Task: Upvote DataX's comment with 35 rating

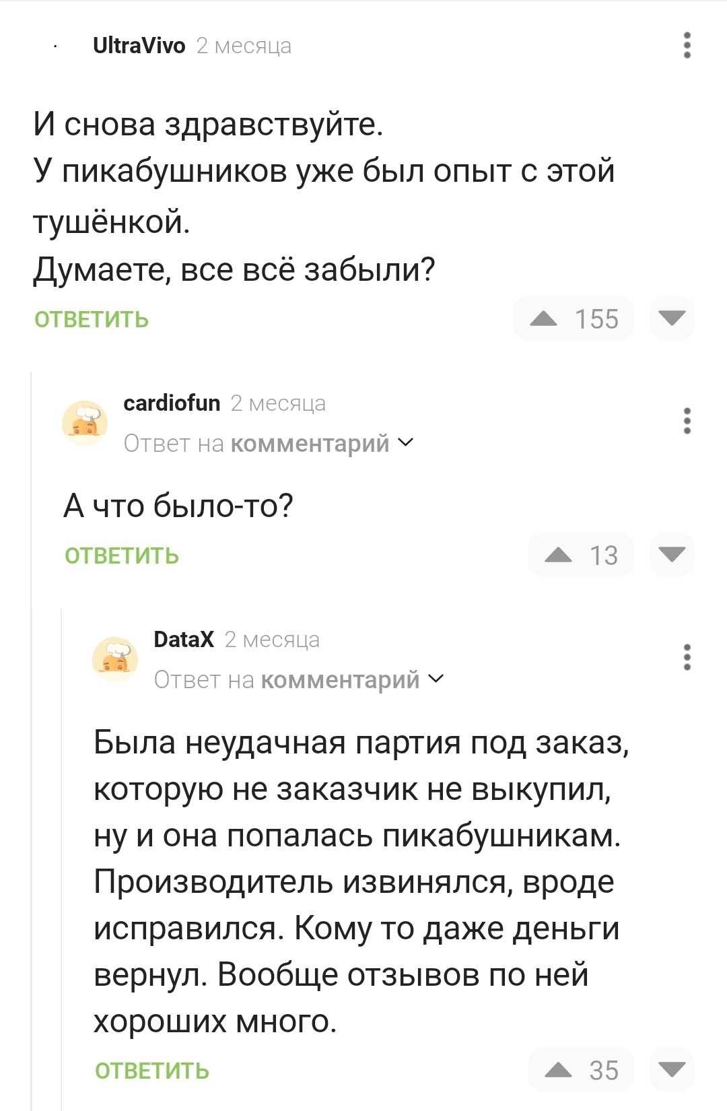Action: click(558, 1070)
